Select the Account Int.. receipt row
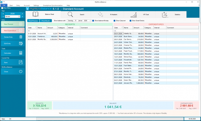201x121 pixels. pos(70,33)
